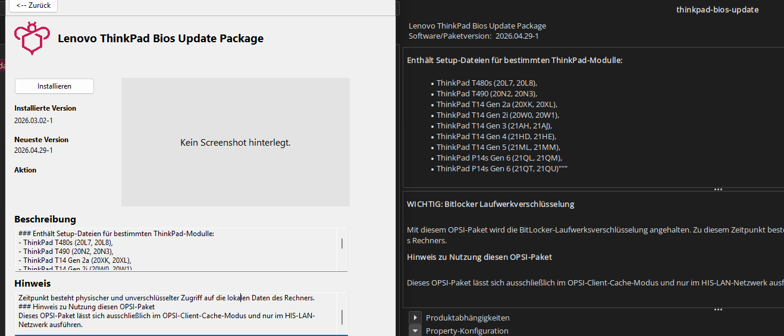Click the 'Lenovo ThinkPad Bios Update Package' line in right panel

click(477, 26)
